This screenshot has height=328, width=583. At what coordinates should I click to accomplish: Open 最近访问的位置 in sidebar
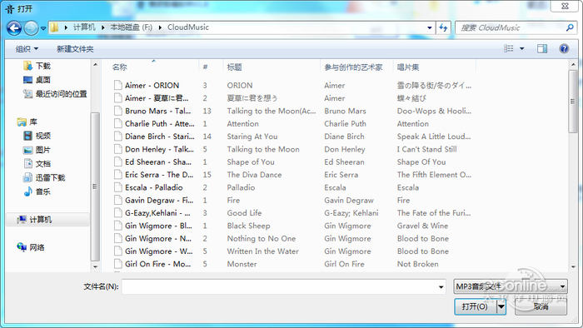tap(55, 94)
